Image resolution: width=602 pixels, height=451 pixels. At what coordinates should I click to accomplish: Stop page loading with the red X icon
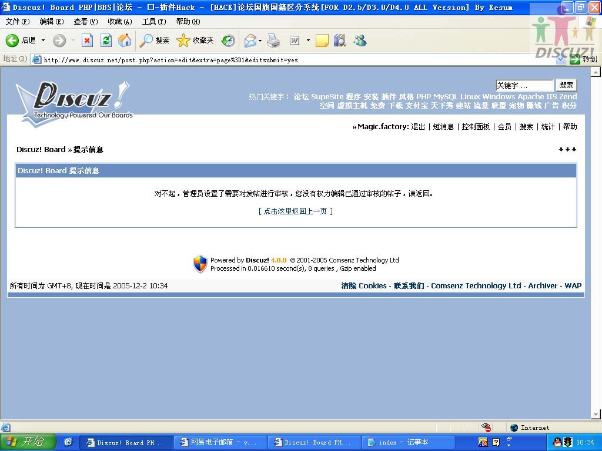[87, 41]
